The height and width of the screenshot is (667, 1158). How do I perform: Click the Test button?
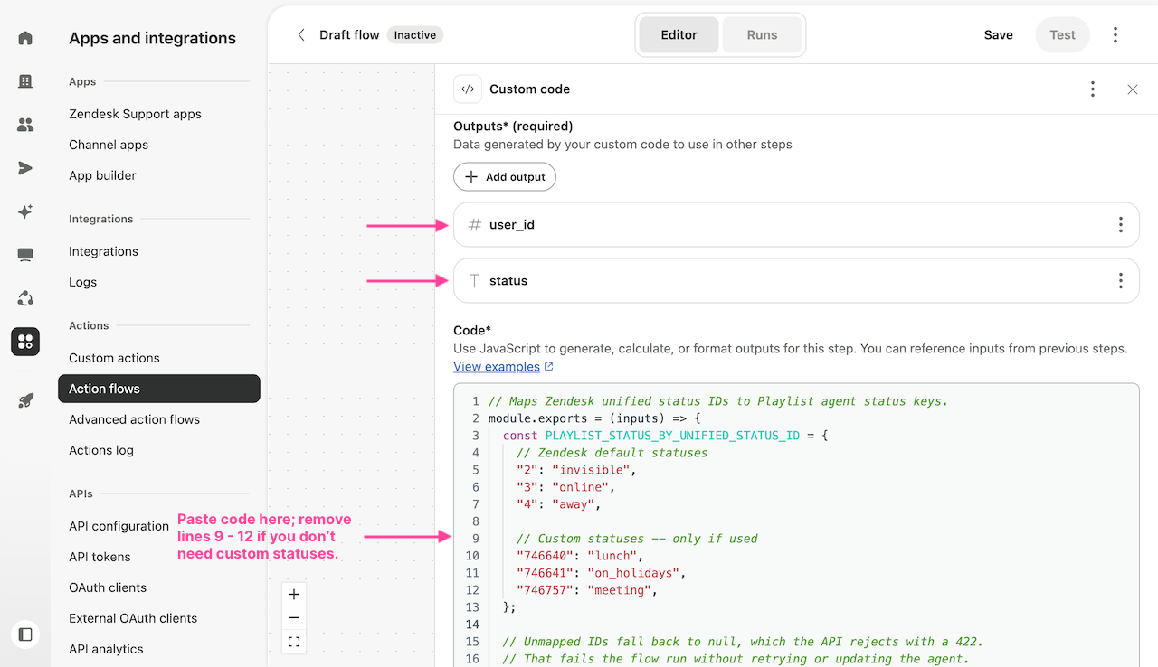(x=1063, y=35)
